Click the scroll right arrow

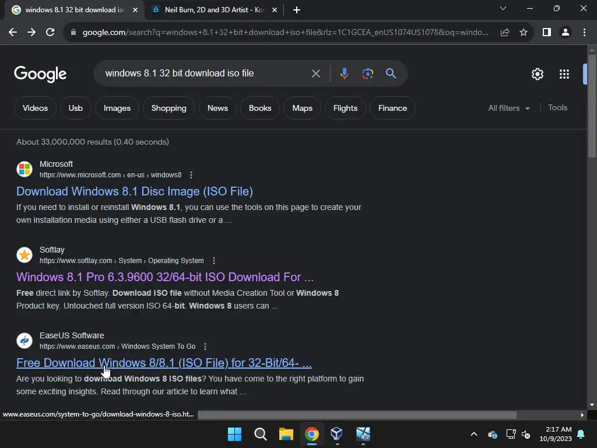(x=582, y=415)
